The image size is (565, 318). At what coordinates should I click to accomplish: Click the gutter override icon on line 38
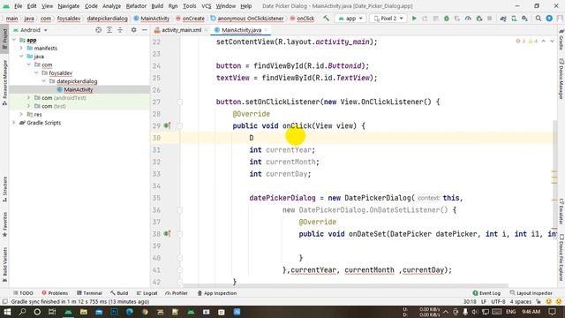(x=167, y=233)
